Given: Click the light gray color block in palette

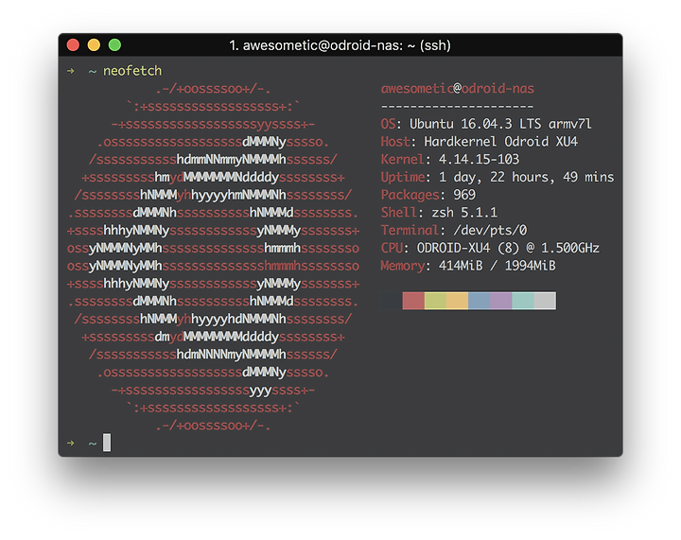Looking at the screenshot, I should click(x=545, y=301).
